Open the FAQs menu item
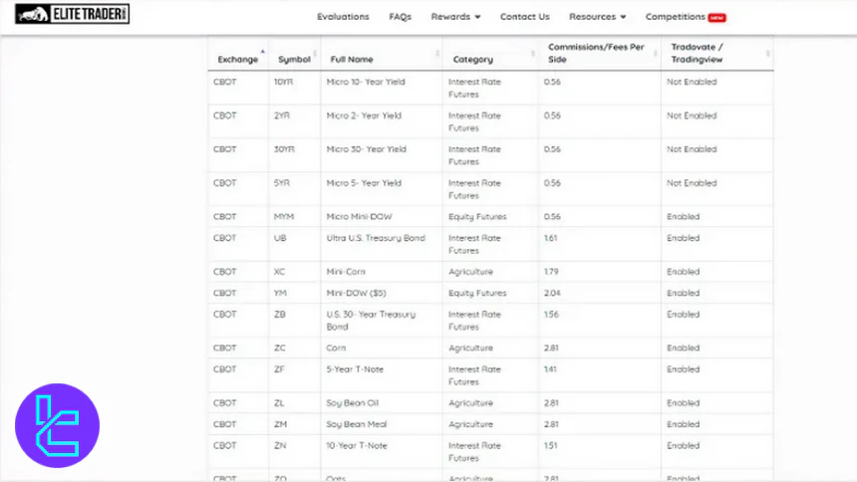857x482 pixels. coord(400,17)
